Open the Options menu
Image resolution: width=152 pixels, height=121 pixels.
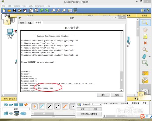(17, 6)
